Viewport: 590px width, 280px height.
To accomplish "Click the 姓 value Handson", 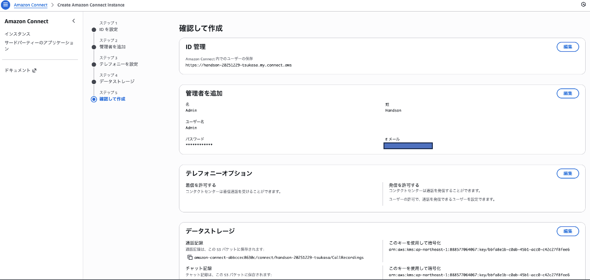I will tap(393, 111).
